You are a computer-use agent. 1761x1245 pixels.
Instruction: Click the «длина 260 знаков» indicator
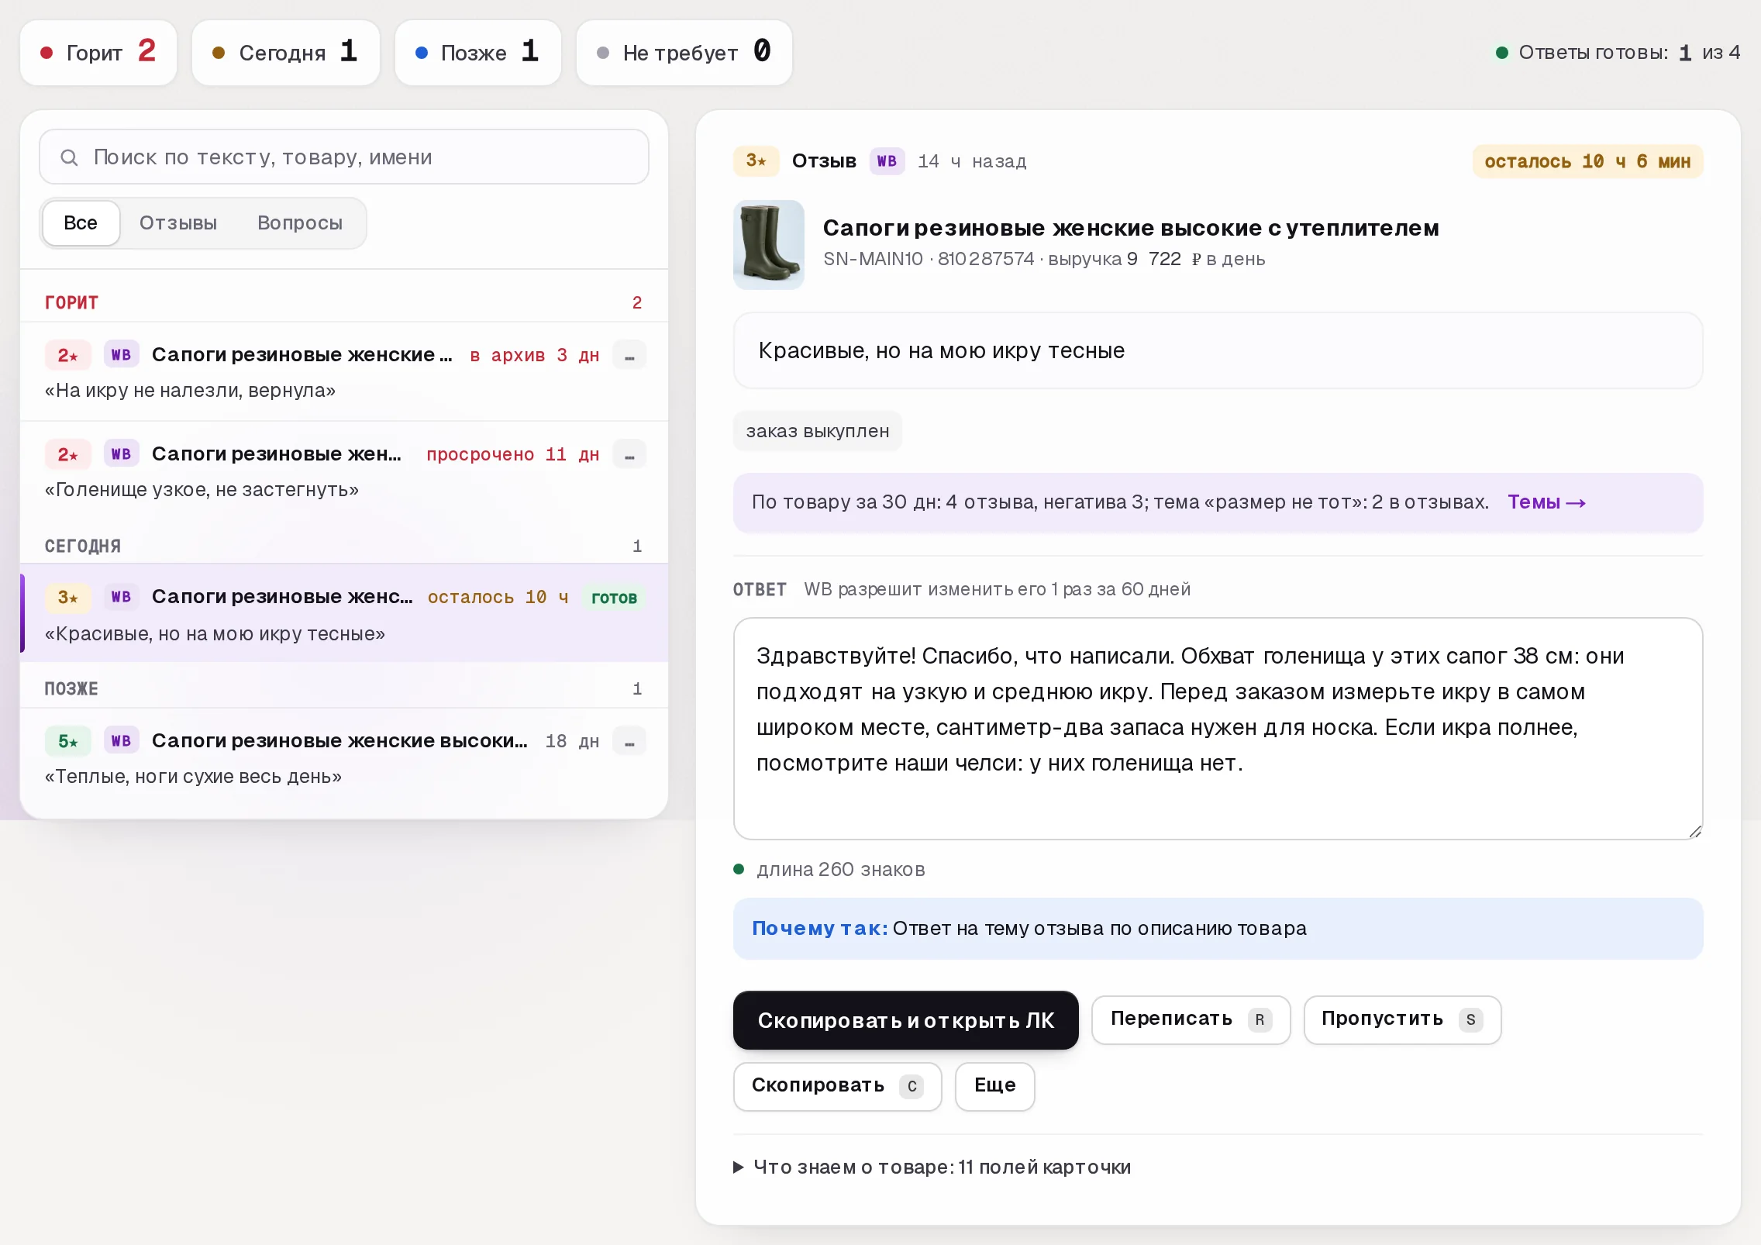tap(830, 870)
